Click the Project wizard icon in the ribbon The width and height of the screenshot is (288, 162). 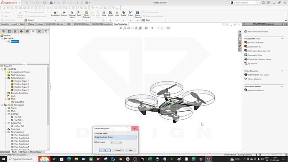(26, 20)
